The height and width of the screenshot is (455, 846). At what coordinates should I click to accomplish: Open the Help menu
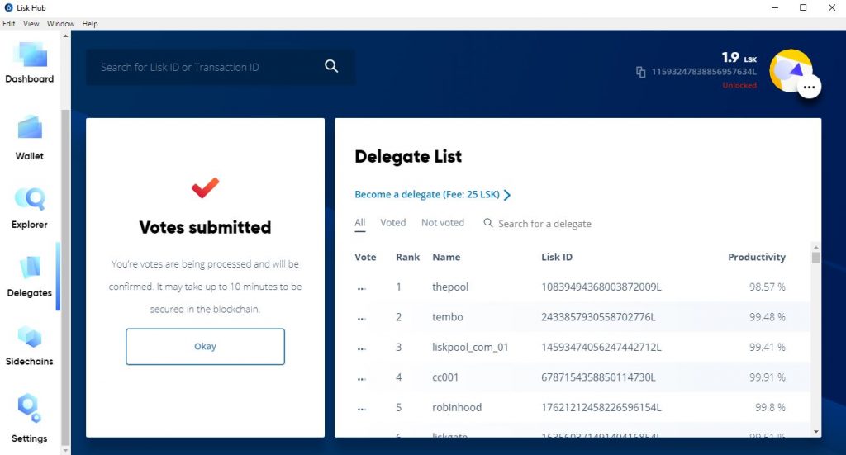[89, 24]
